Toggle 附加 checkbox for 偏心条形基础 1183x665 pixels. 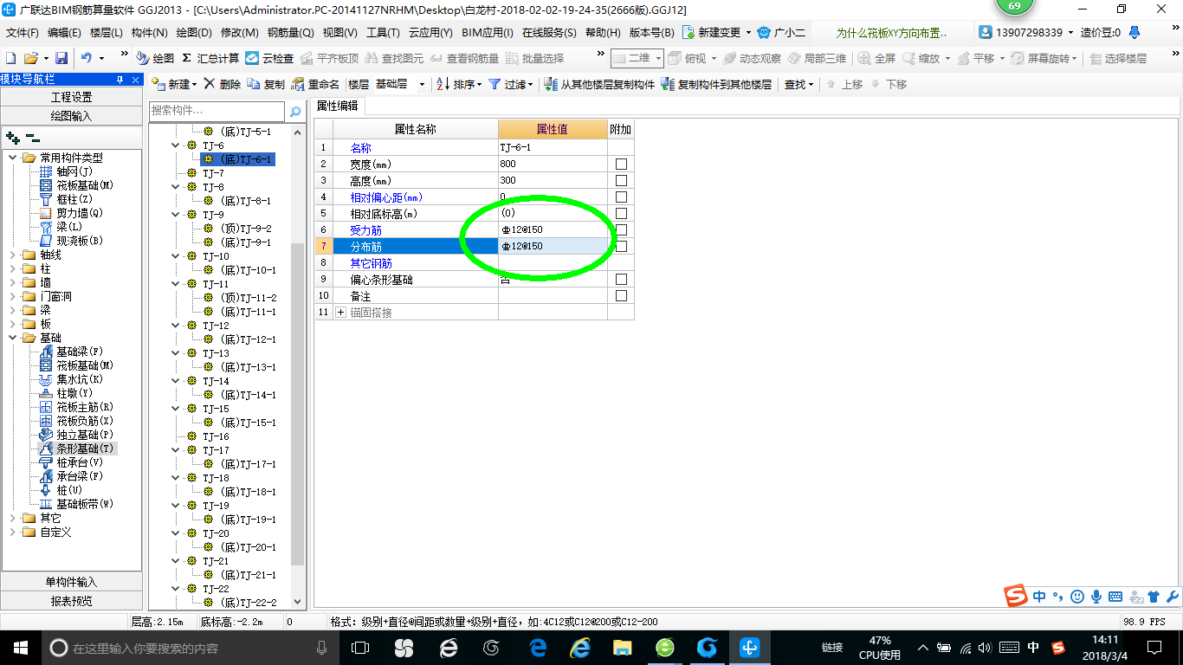coord(621,280)
